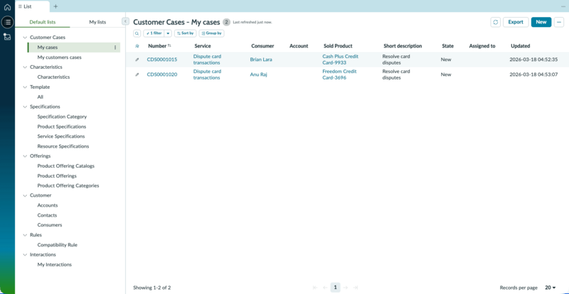Screen dimensions: 569x294
Task: Open the Product Specifications list
Action: point(62,126)
